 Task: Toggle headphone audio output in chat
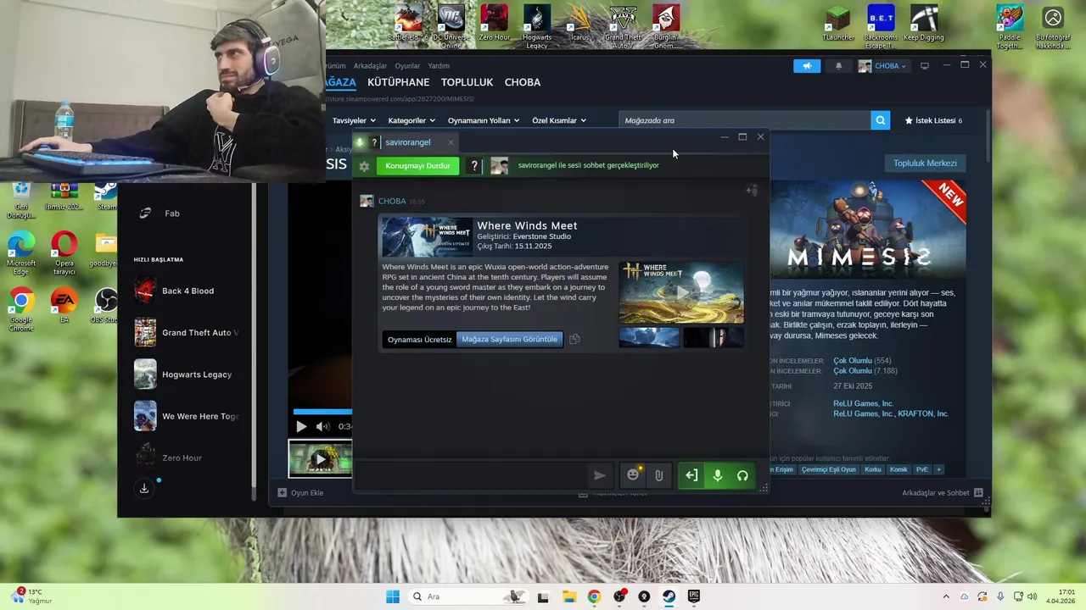742,475
